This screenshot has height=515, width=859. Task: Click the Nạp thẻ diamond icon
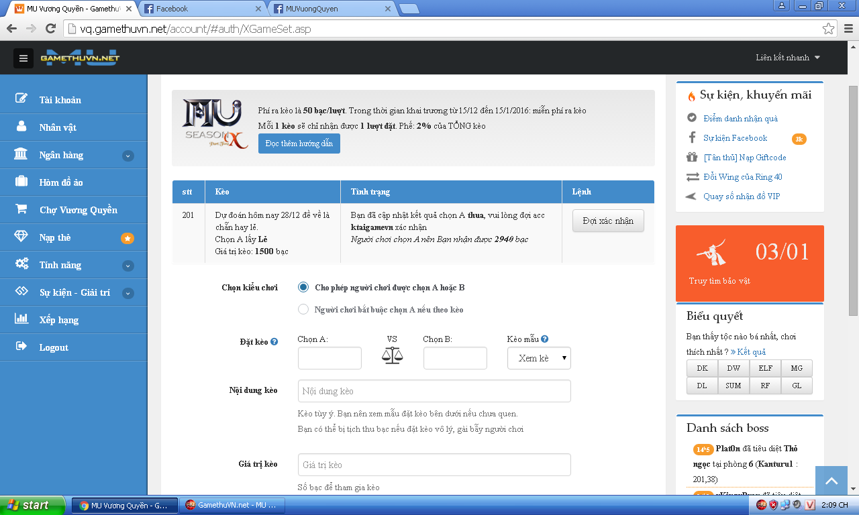(x=21, y=237)
